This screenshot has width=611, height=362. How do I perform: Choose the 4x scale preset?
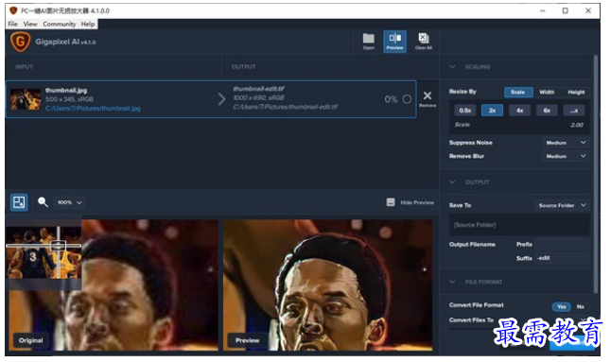pyautogui.click(x=519, y=111)
